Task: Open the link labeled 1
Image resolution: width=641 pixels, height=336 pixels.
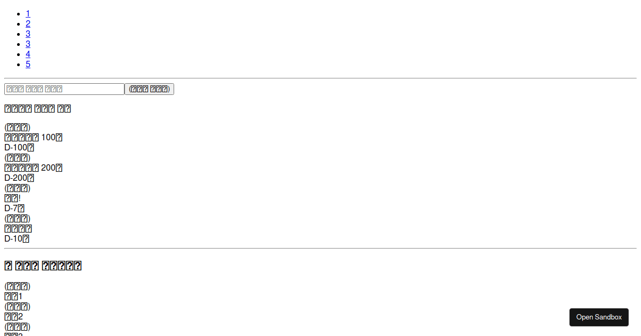Action: (x=28, y=14)
